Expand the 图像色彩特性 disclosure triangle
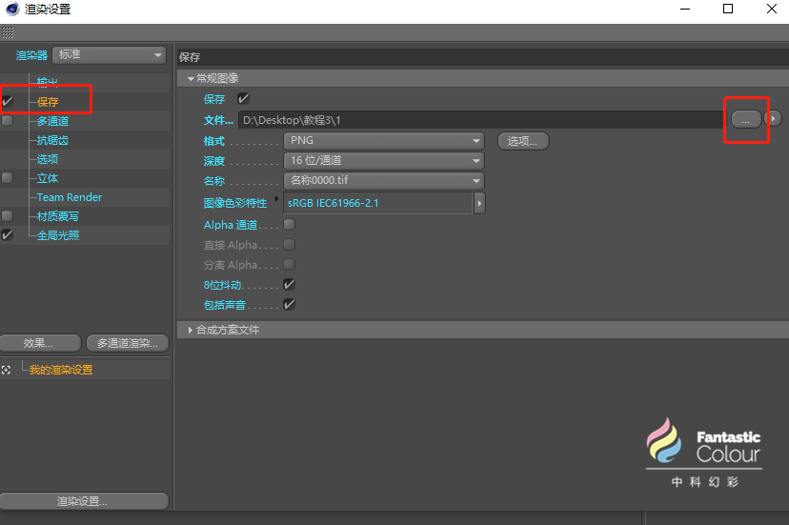 click(276, 199)
